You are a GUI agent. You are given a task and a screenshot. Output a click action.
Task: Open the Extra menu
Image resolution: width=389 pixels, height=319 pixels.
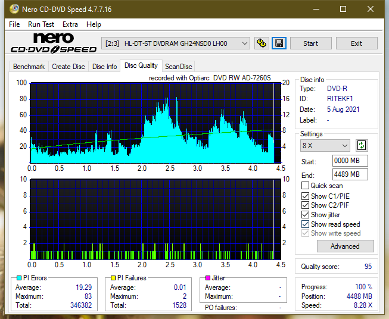point(70,24)
